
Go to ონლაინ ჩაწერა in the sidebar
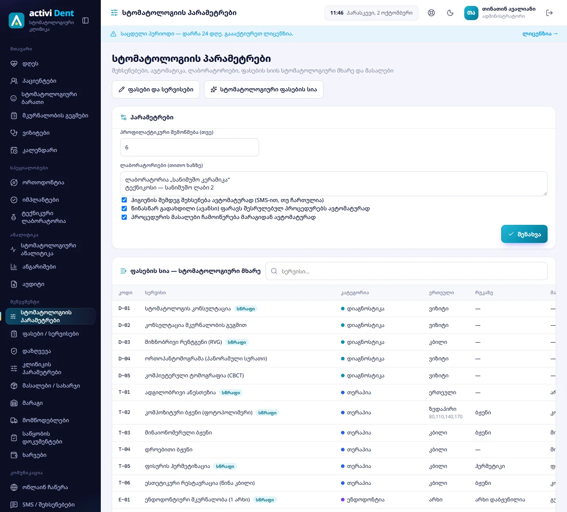(x=50, y=487)
